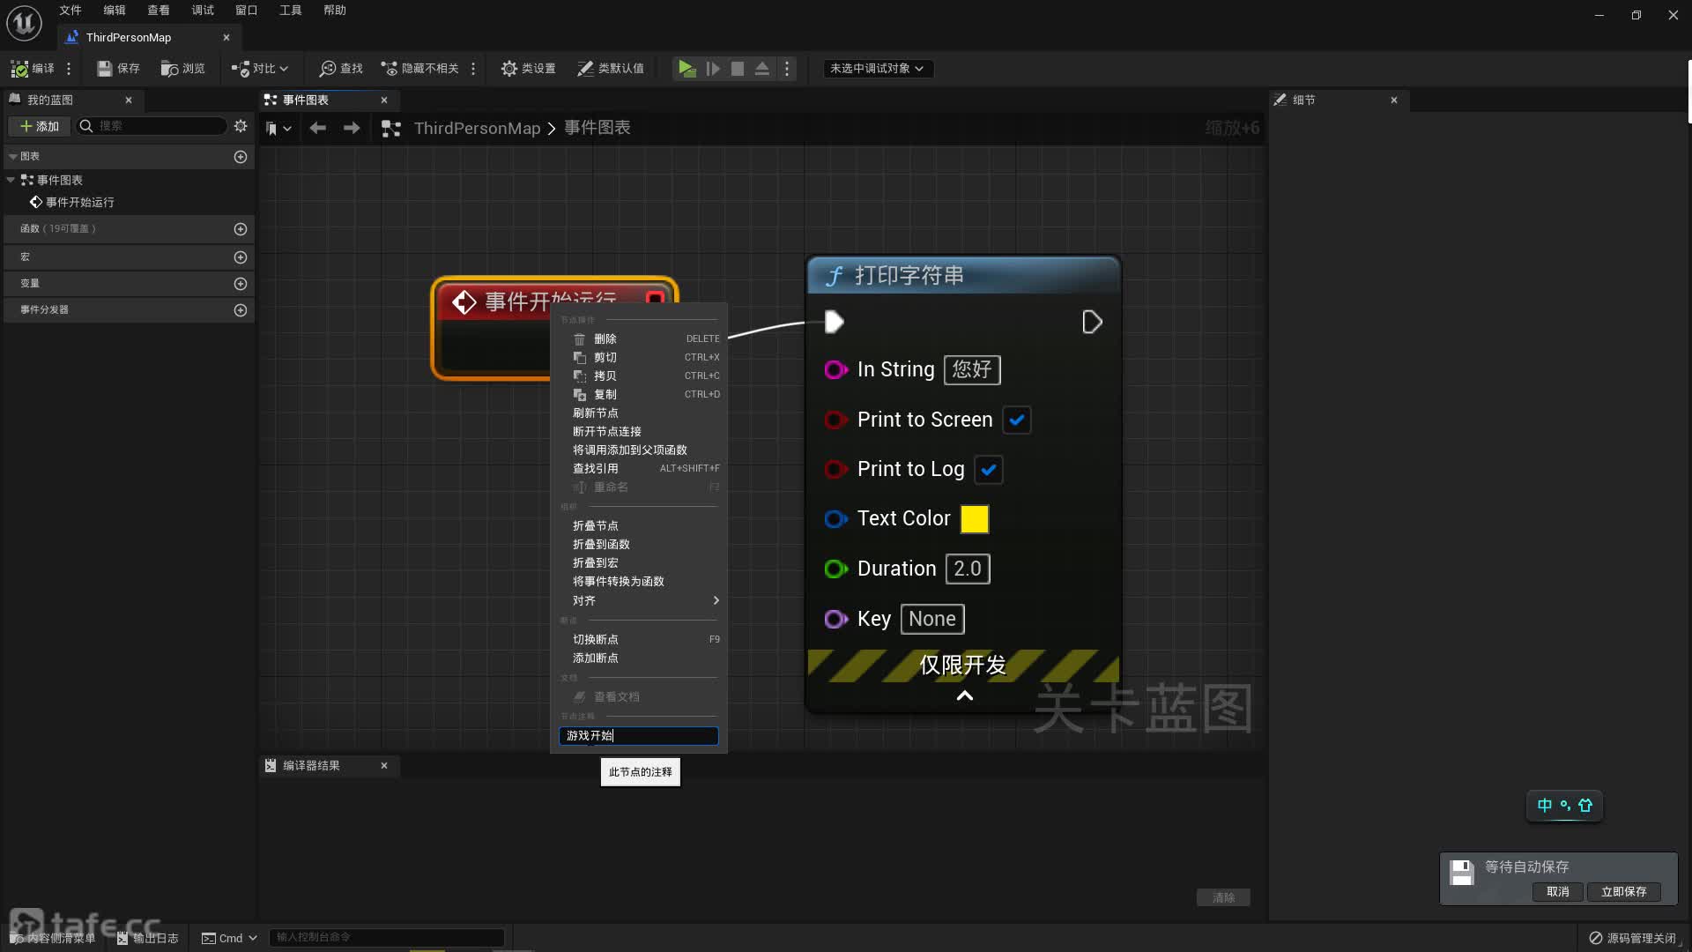Toggle Print to Screen checkbox
Viewport: 1692px width, 952px height.
click(x=1016, y=420)
